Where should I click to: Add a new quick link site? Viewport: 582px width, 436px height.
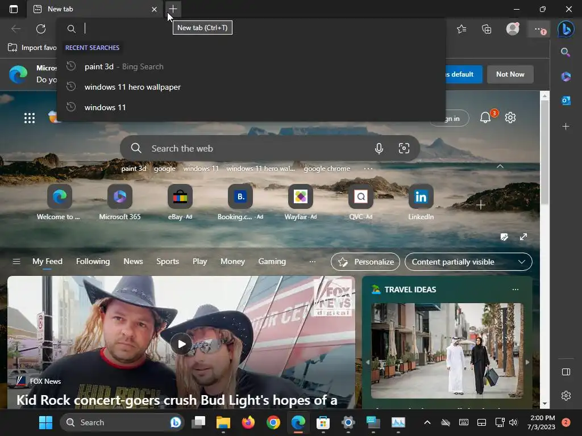481,205
